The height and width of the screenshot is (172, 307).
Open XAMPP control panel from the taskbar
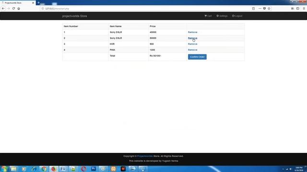click(x=113, y=169)
